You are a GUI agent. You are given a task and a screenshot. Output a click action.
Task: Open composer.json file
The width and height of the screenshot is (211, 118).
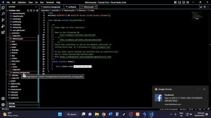(16, 89)
